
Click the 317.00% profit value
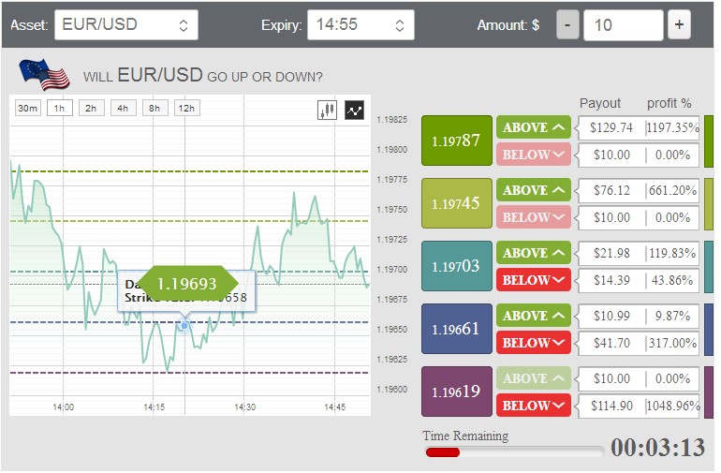672,343
